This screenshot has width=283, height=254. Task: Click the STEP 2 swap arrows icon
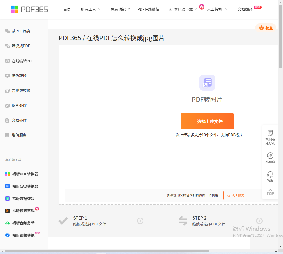(x=183, y=221)
